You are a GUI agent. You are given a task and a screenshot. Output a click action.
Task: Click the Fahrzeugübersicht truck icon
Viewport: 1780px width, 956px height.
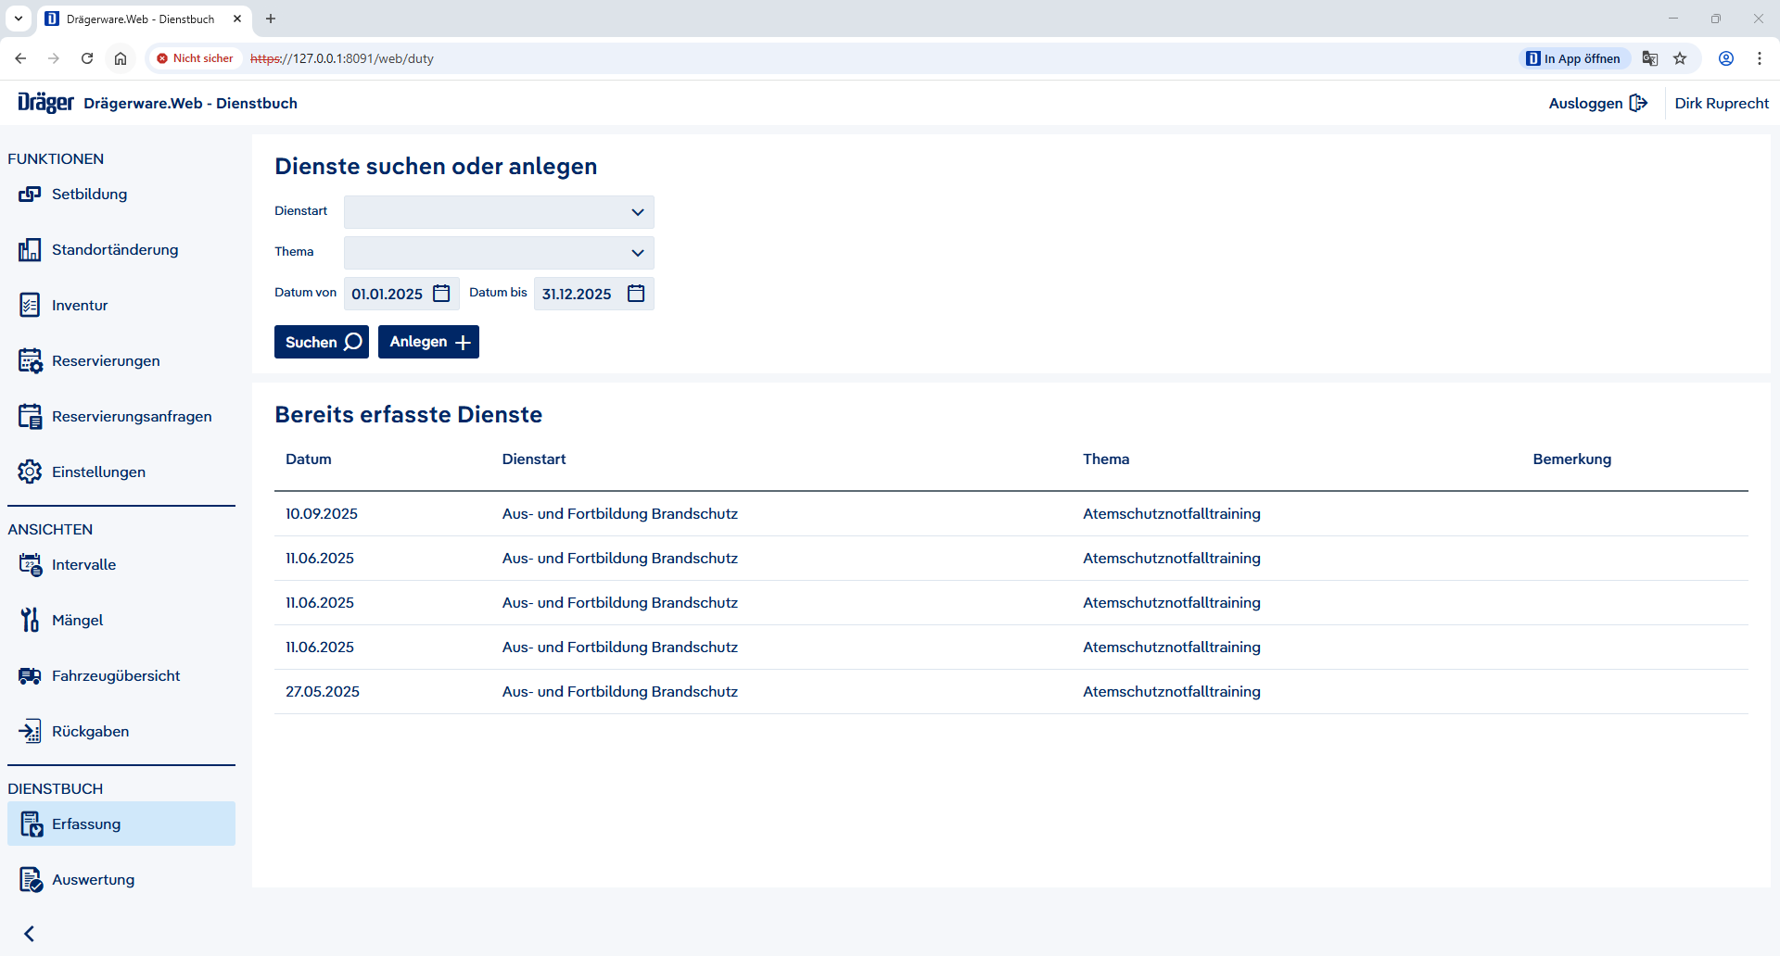point(30,676)
